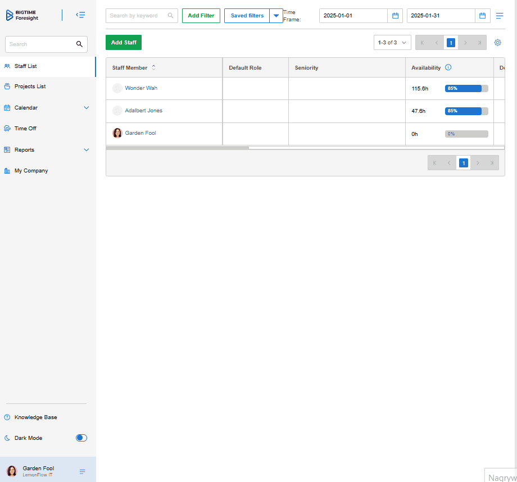Sort by Staff Member column arrows
This screenshot has width=517, height=482.
tap(153, 67)
